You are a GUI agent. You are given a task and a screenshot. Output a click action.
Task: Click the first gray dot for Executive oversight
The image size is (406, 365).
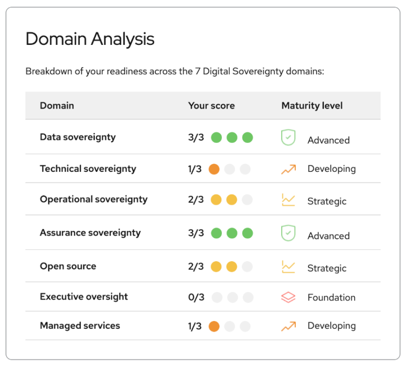(217, 297)
